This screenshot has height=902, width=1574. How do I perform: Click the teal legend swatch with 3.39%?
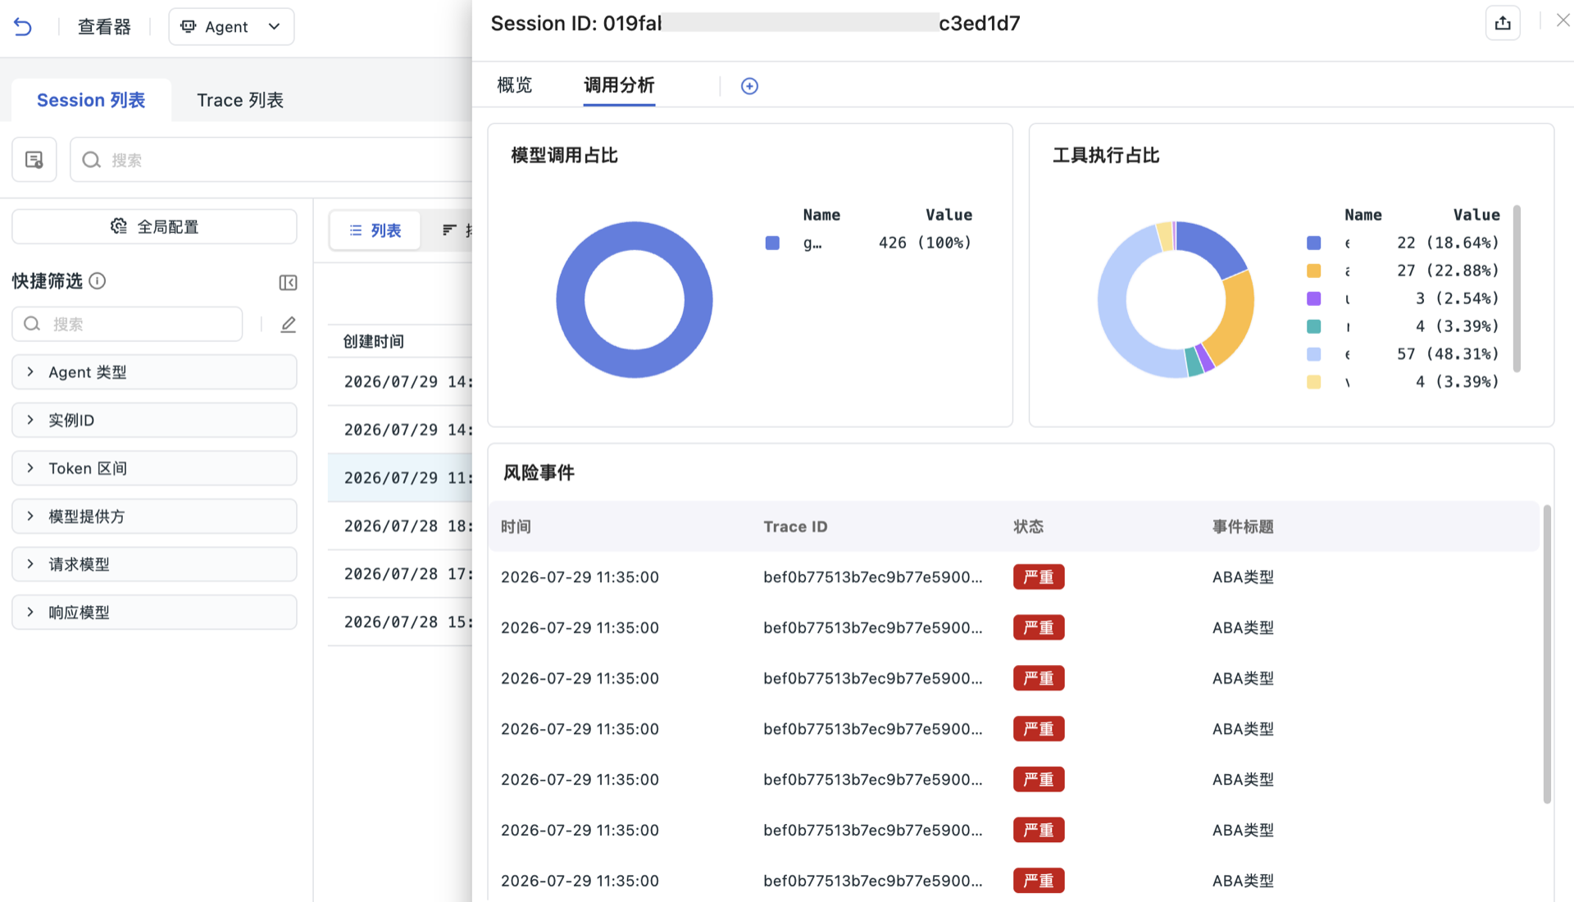click(1313, 326)
